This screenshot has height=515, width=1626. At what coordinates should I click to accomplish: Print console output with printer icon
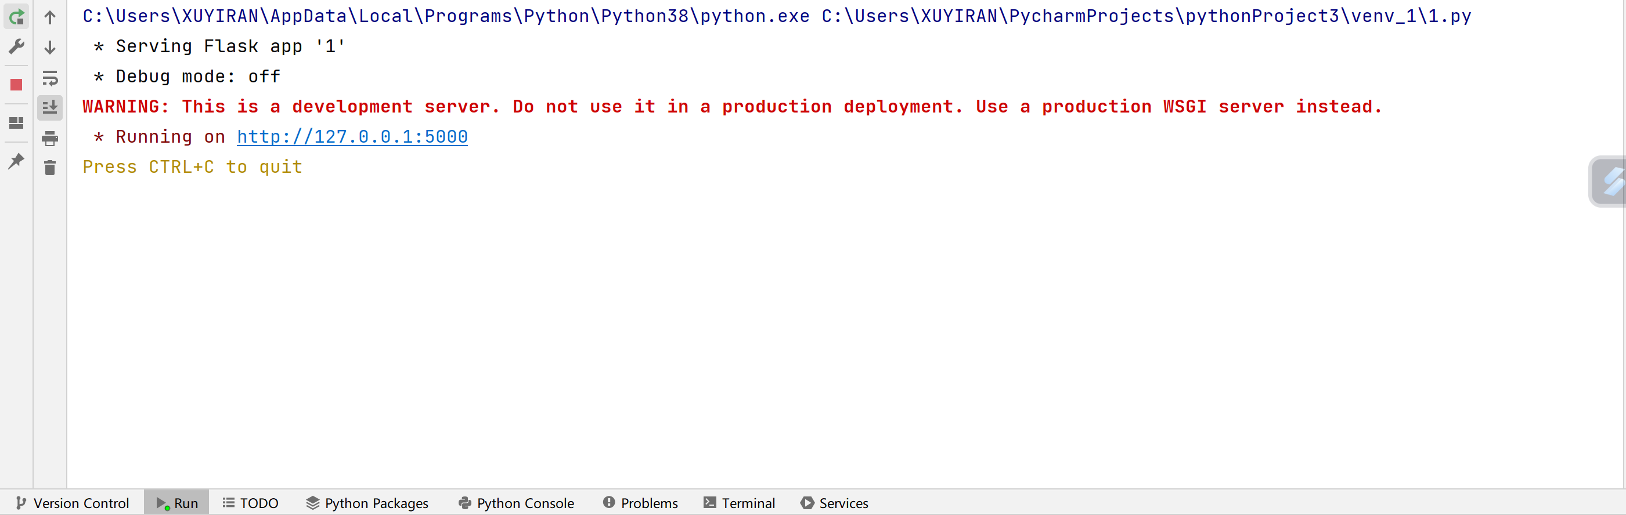pos(50,138)
